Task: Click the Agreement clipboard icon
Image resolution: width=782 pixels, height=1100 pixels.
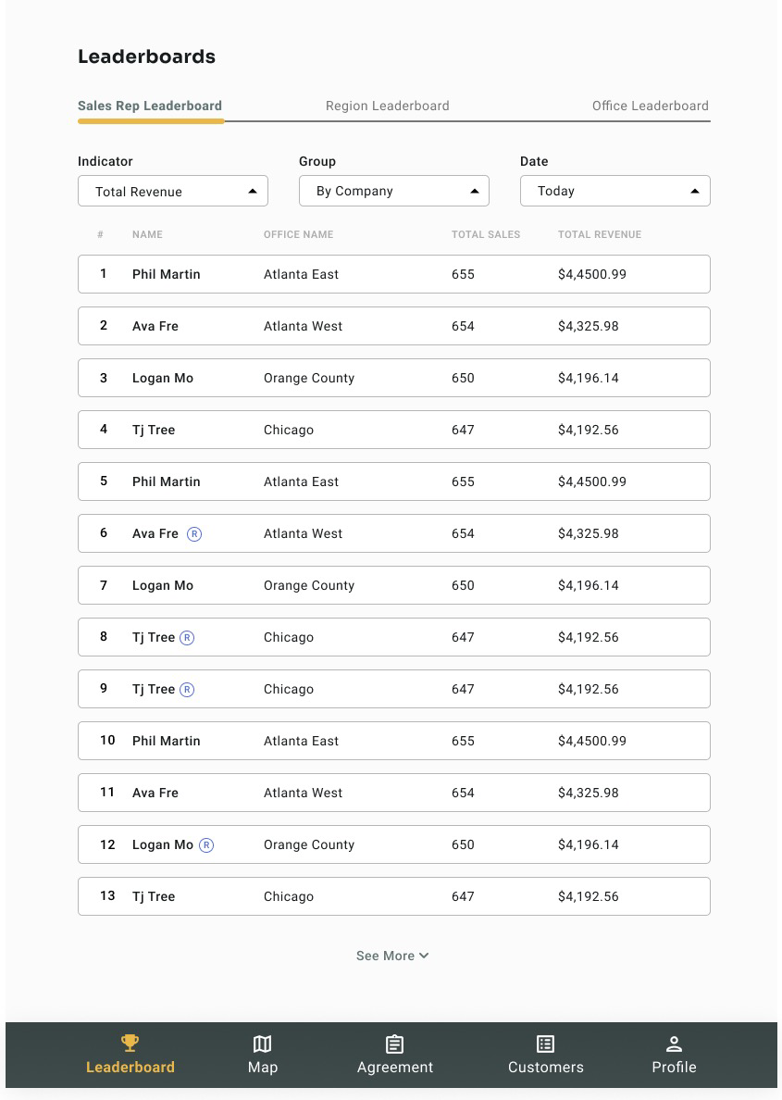Action: pyautogui.click(x=394, y=1043)
